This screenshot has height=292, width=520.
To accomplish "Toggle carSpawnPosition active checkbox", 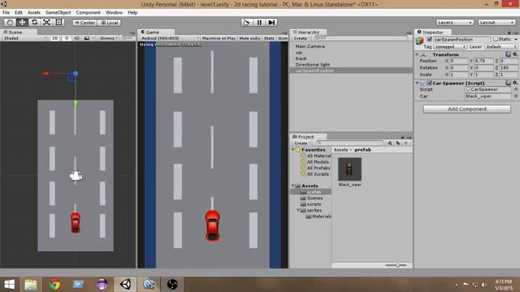I will pos(430,39).
